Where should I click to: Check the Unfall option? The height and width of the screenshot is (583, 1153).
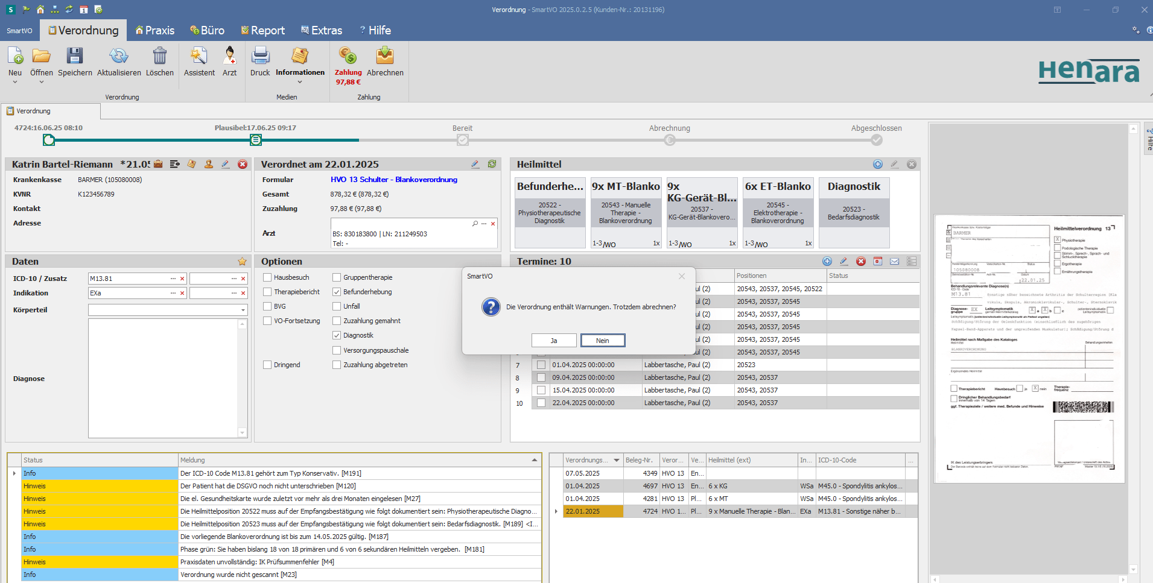coord(337,306)
